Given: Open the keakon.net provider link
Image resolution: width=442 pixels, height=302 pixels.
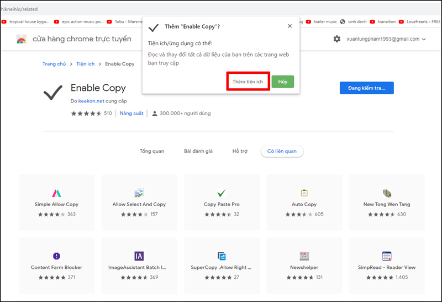Looking at the screenshot, I should coord(91,101).
